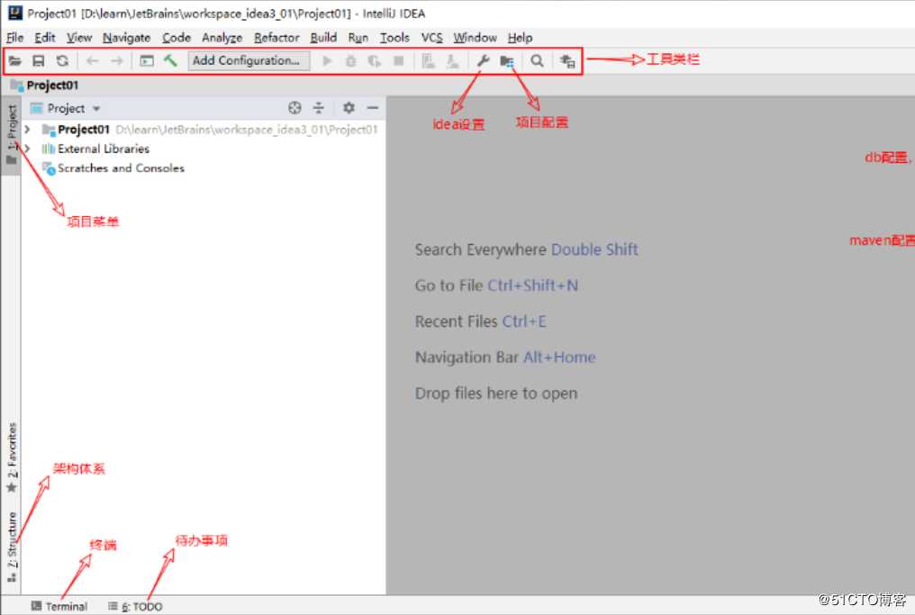This screenshot has height=615, width=915.
Task: Click the Open folder toolbar icon
Action: 15,60
